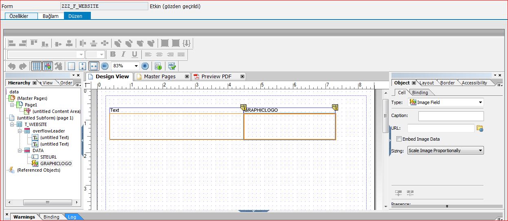This screenshot has height=221, width=508.
Task: Enable Embed Image Data checkbox
Action: (x=399, y=139)
